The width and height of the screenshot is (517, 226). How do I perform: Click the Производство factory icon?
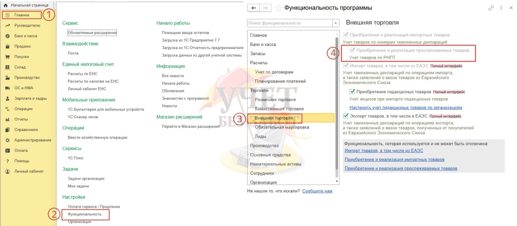pos(8,78)
